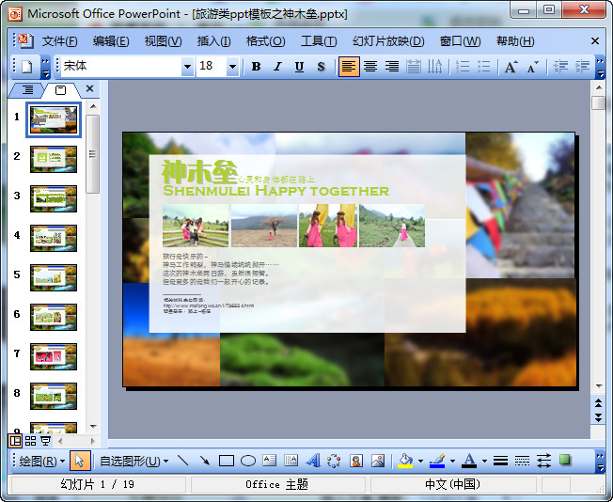Change text direction icon

pyautogui.click(x=434, y=67)
